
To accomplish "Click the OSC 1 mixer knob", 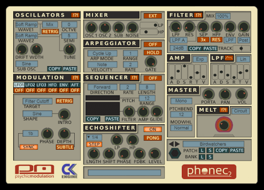I will pos(92,28).
